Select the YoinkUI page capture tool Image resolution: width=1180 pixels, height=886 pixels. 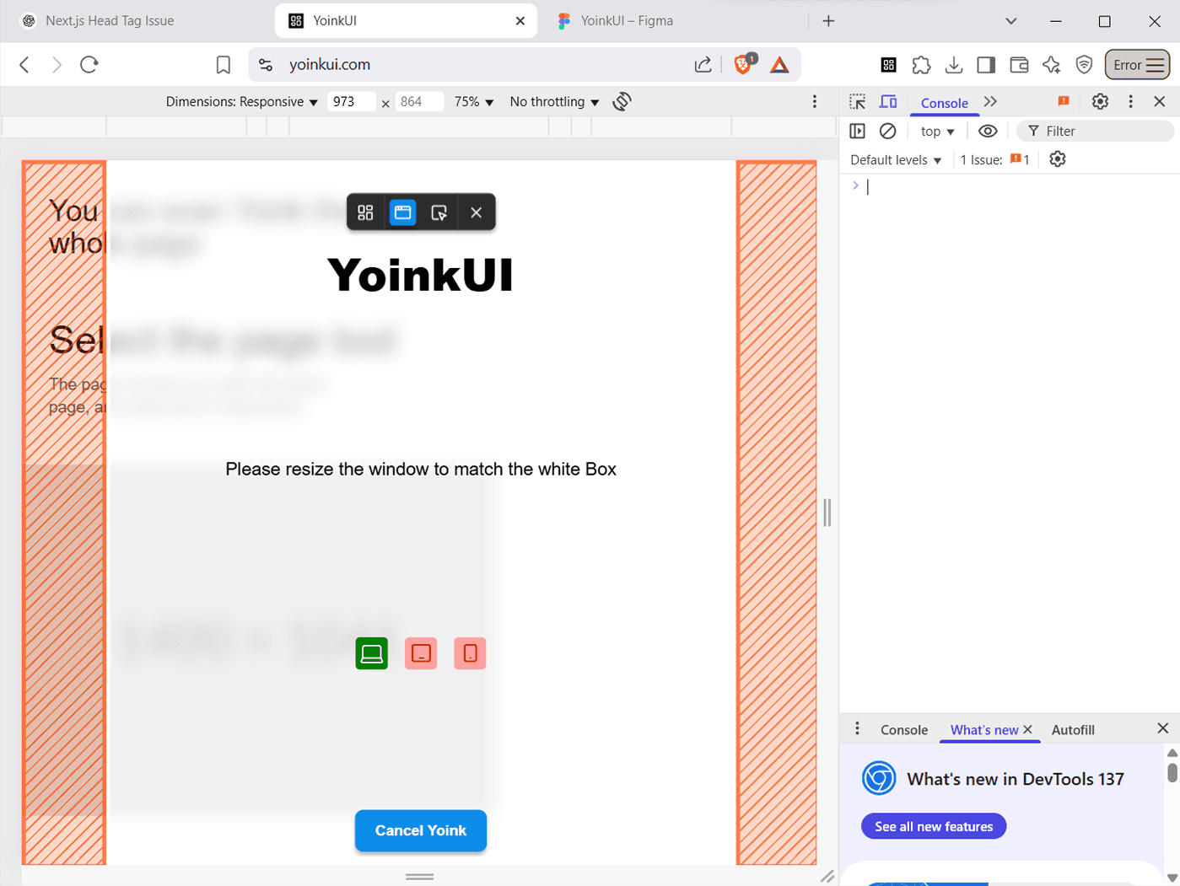point(403,212)
